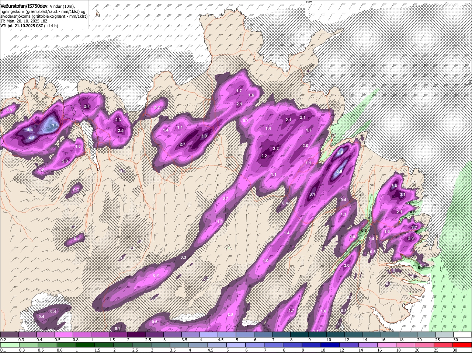
Task: Click the 7.1 precipitation value on the map
Action: pos(55,126)
